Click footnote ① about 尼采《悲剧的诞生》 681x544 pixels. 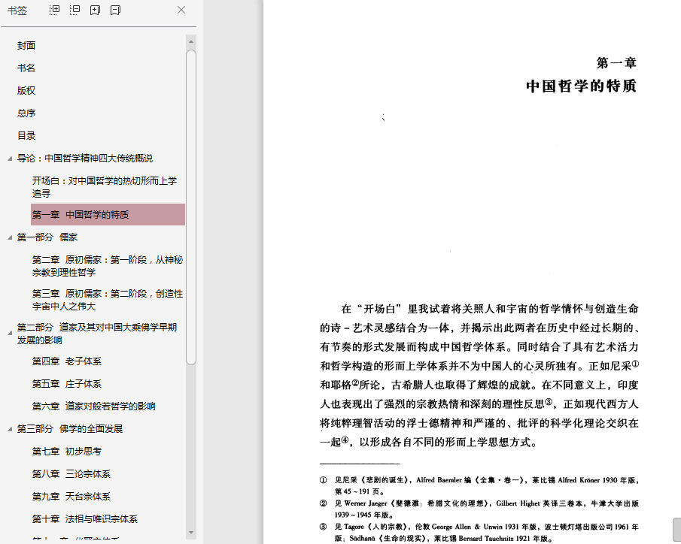(479, 485)
